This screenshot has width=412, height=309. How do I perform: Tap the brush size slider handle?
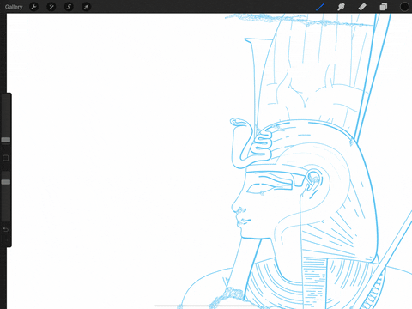pyautogui.click(x=6, y=140)
